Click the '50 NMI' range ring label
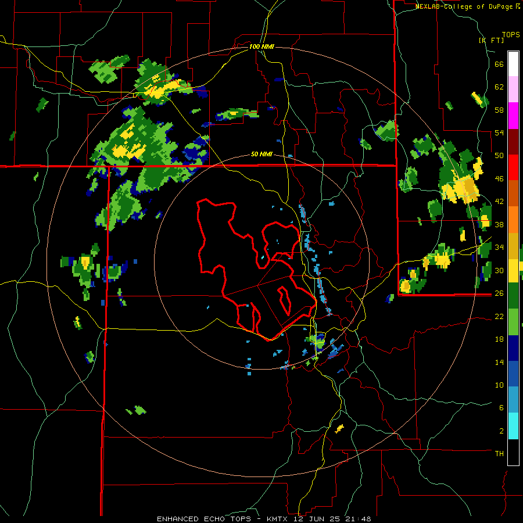This screenshot has width=523, height=523. 261,154
